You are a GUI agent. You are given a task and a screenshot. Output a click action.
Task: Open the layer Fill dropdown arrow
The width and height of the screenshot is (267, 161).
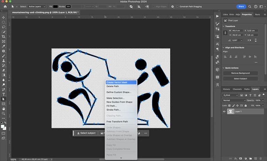click(x=263, y=105)
